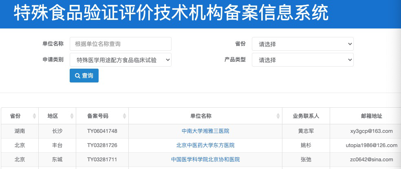The width and height of the screenshot is (401, 169).
Task: Click the 邮箱地址 column header
Action: coord(366,116)
